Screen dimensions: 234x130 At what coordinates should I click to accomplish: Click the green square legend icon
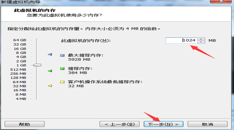point(62,69)
